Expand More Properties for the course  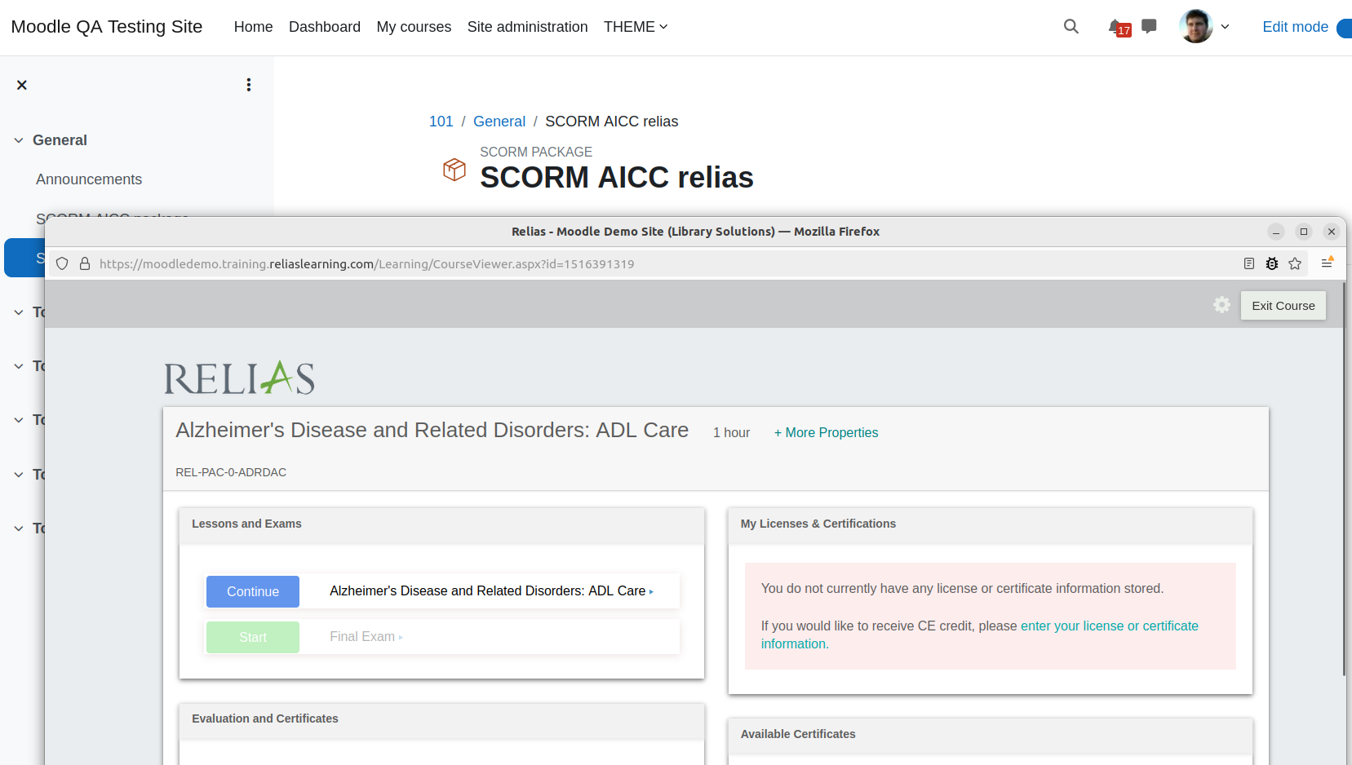(x=826, y=432)
